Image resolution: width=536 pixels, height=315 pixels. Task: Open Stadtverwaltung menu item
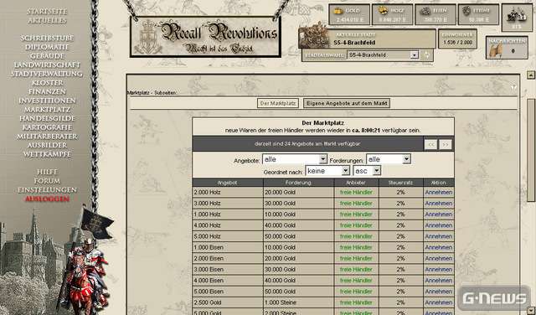[x=47, y=74]
